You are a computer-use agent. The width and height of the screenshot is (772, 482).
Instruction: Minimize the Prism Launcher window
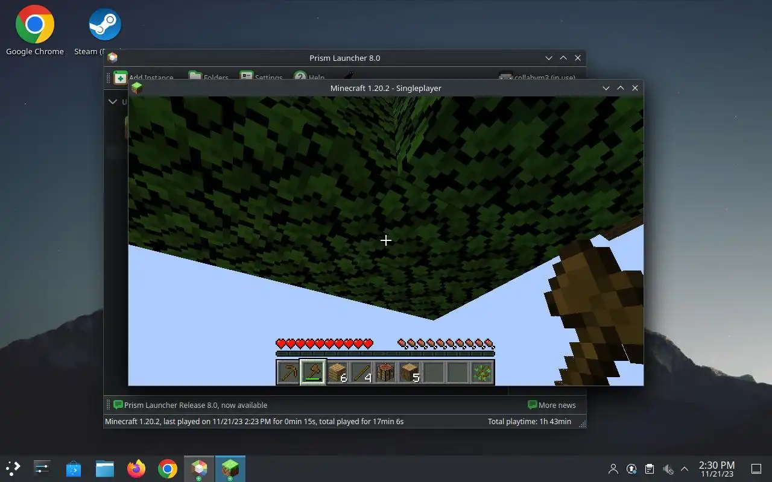(549, 58)
